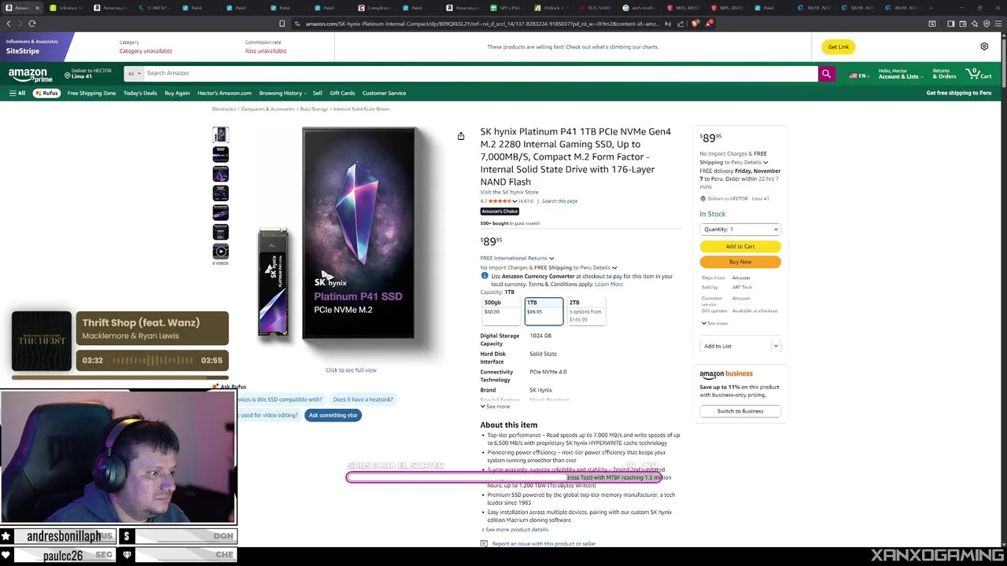Click Brave shields icon in address bar
Image resolution: width=1007 pixels, height=566 pixels.
(695, 24)
